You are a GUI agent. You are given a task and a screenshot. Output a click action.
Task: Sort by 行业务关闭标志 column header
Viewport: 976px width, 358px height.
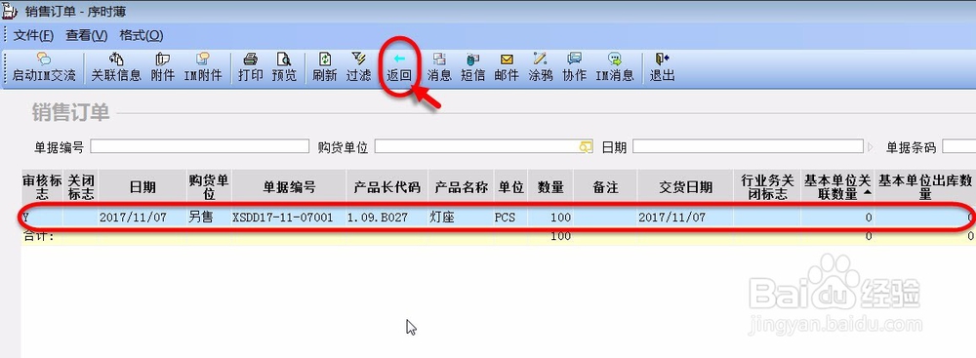(x=767, y=186)
